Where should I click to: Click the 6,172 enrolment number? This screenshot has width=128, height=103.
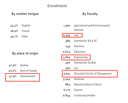point(67,90)
